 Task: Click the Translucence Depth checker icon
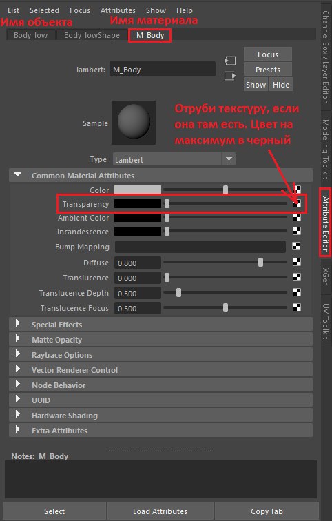click(x=297, y=292)
